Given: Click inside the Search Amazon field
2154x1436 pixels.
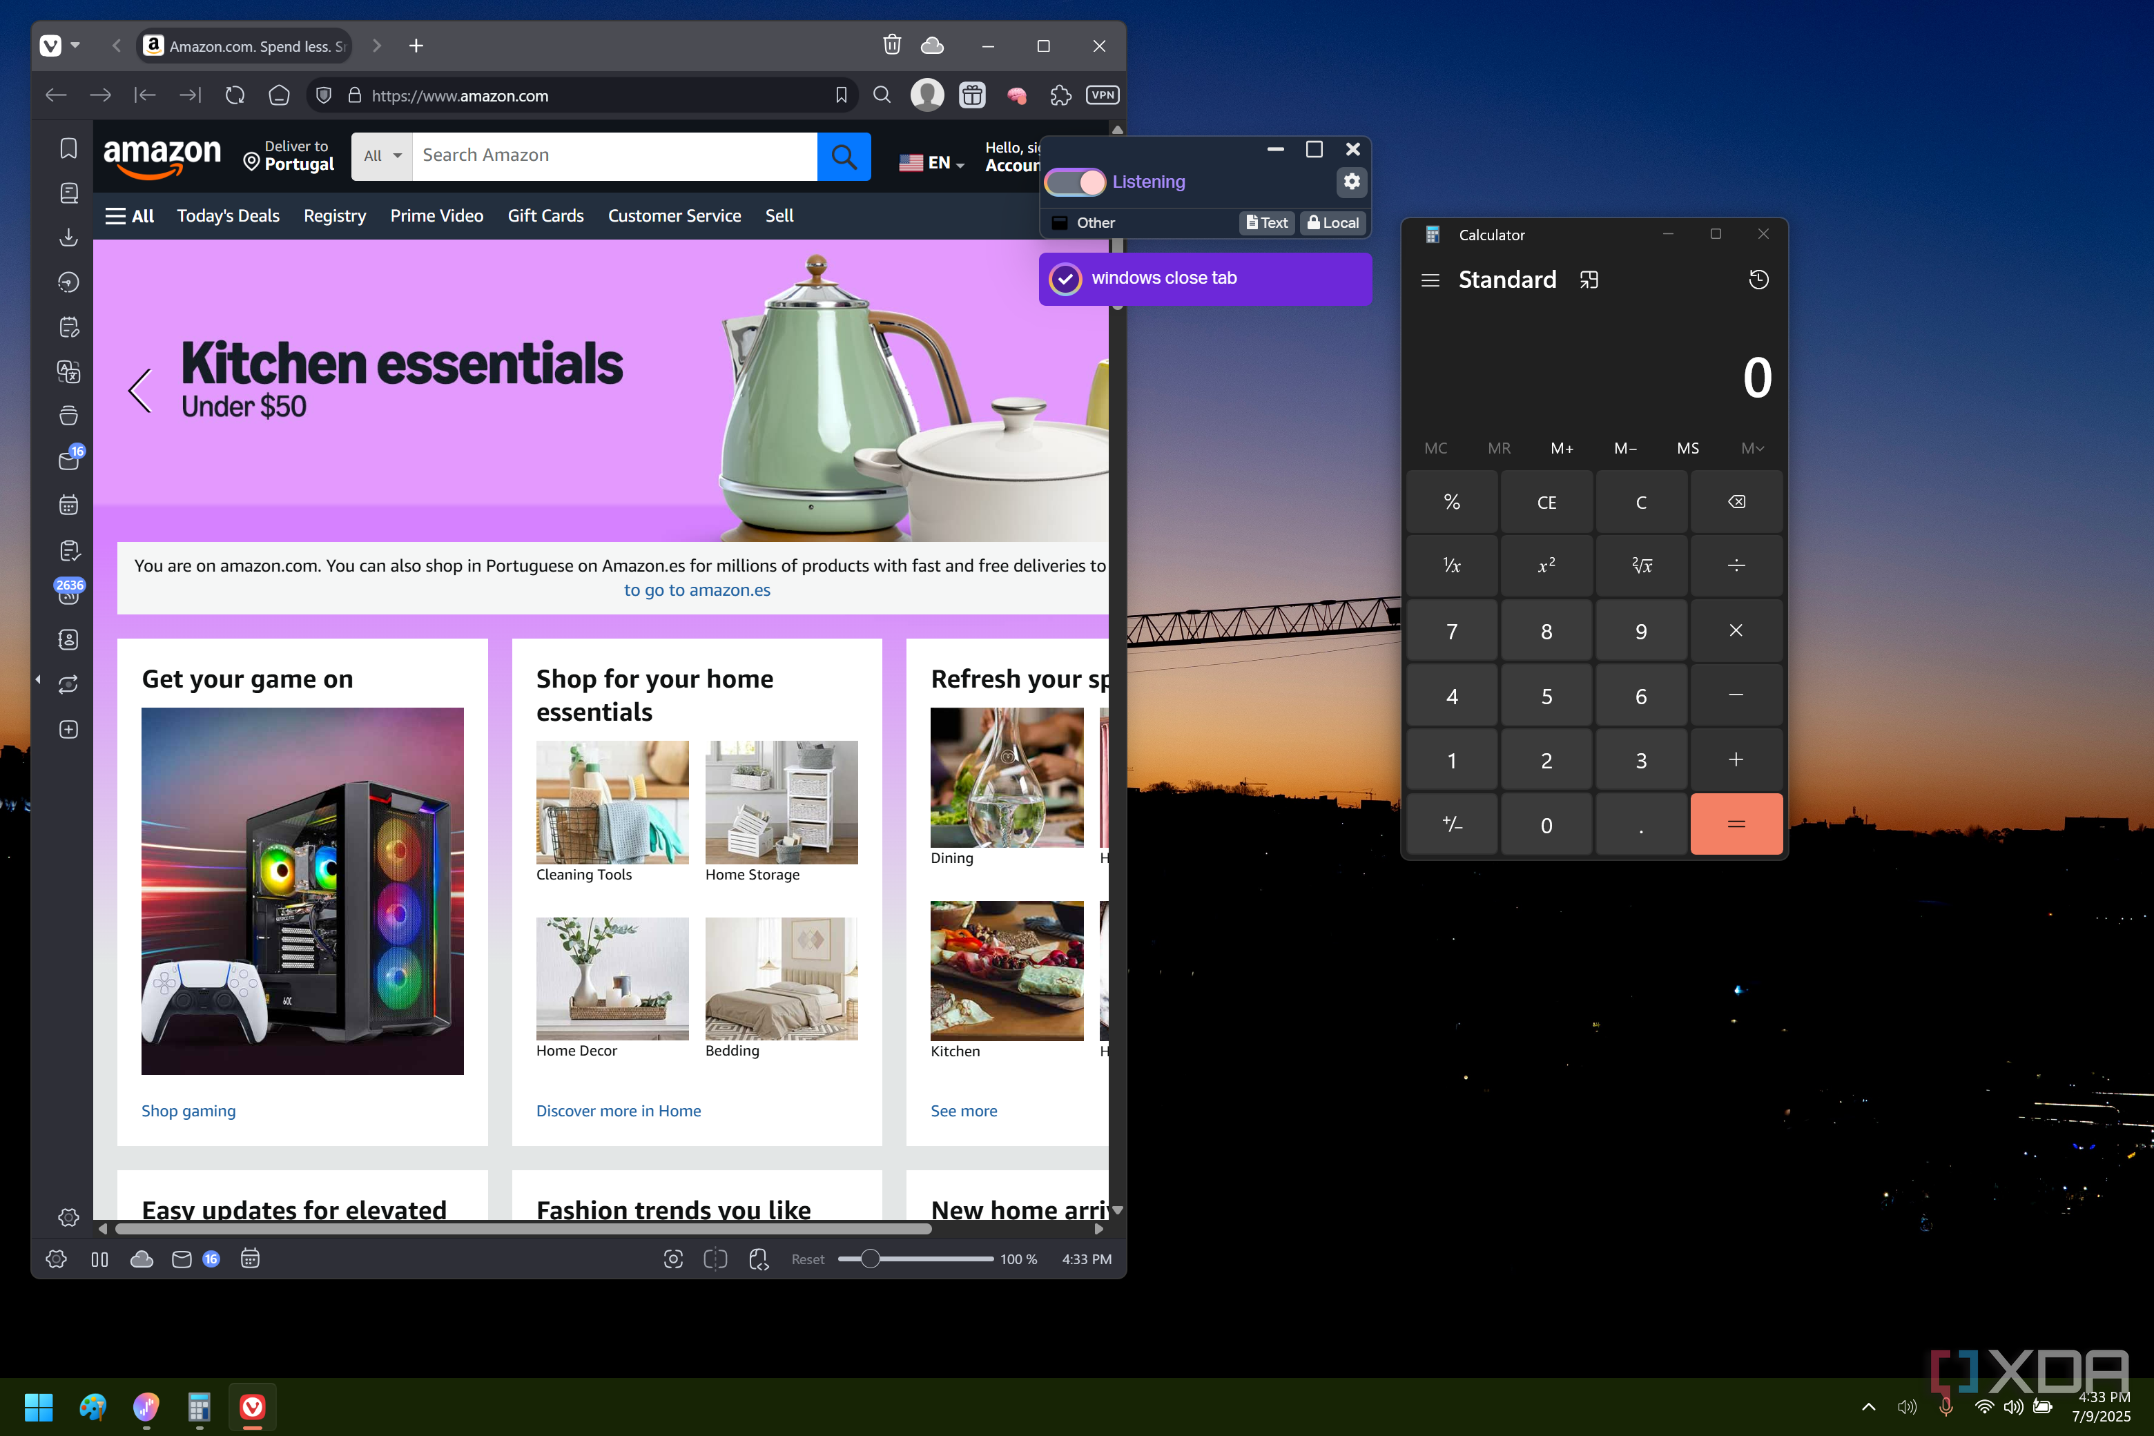Looking at the screenshot, I should click(614, 157).
